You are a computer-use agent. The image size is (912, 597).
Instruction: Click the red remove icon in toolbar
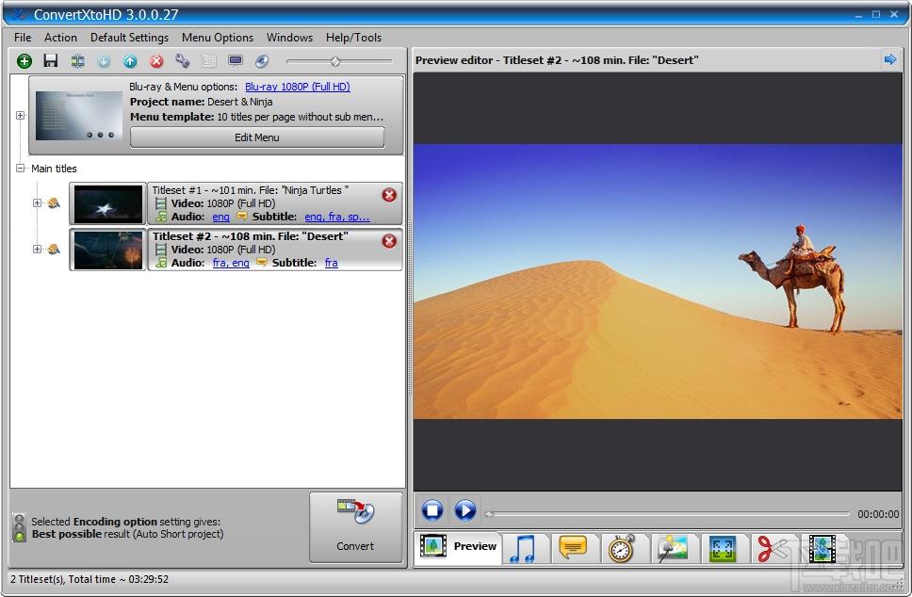coord(156,61)
